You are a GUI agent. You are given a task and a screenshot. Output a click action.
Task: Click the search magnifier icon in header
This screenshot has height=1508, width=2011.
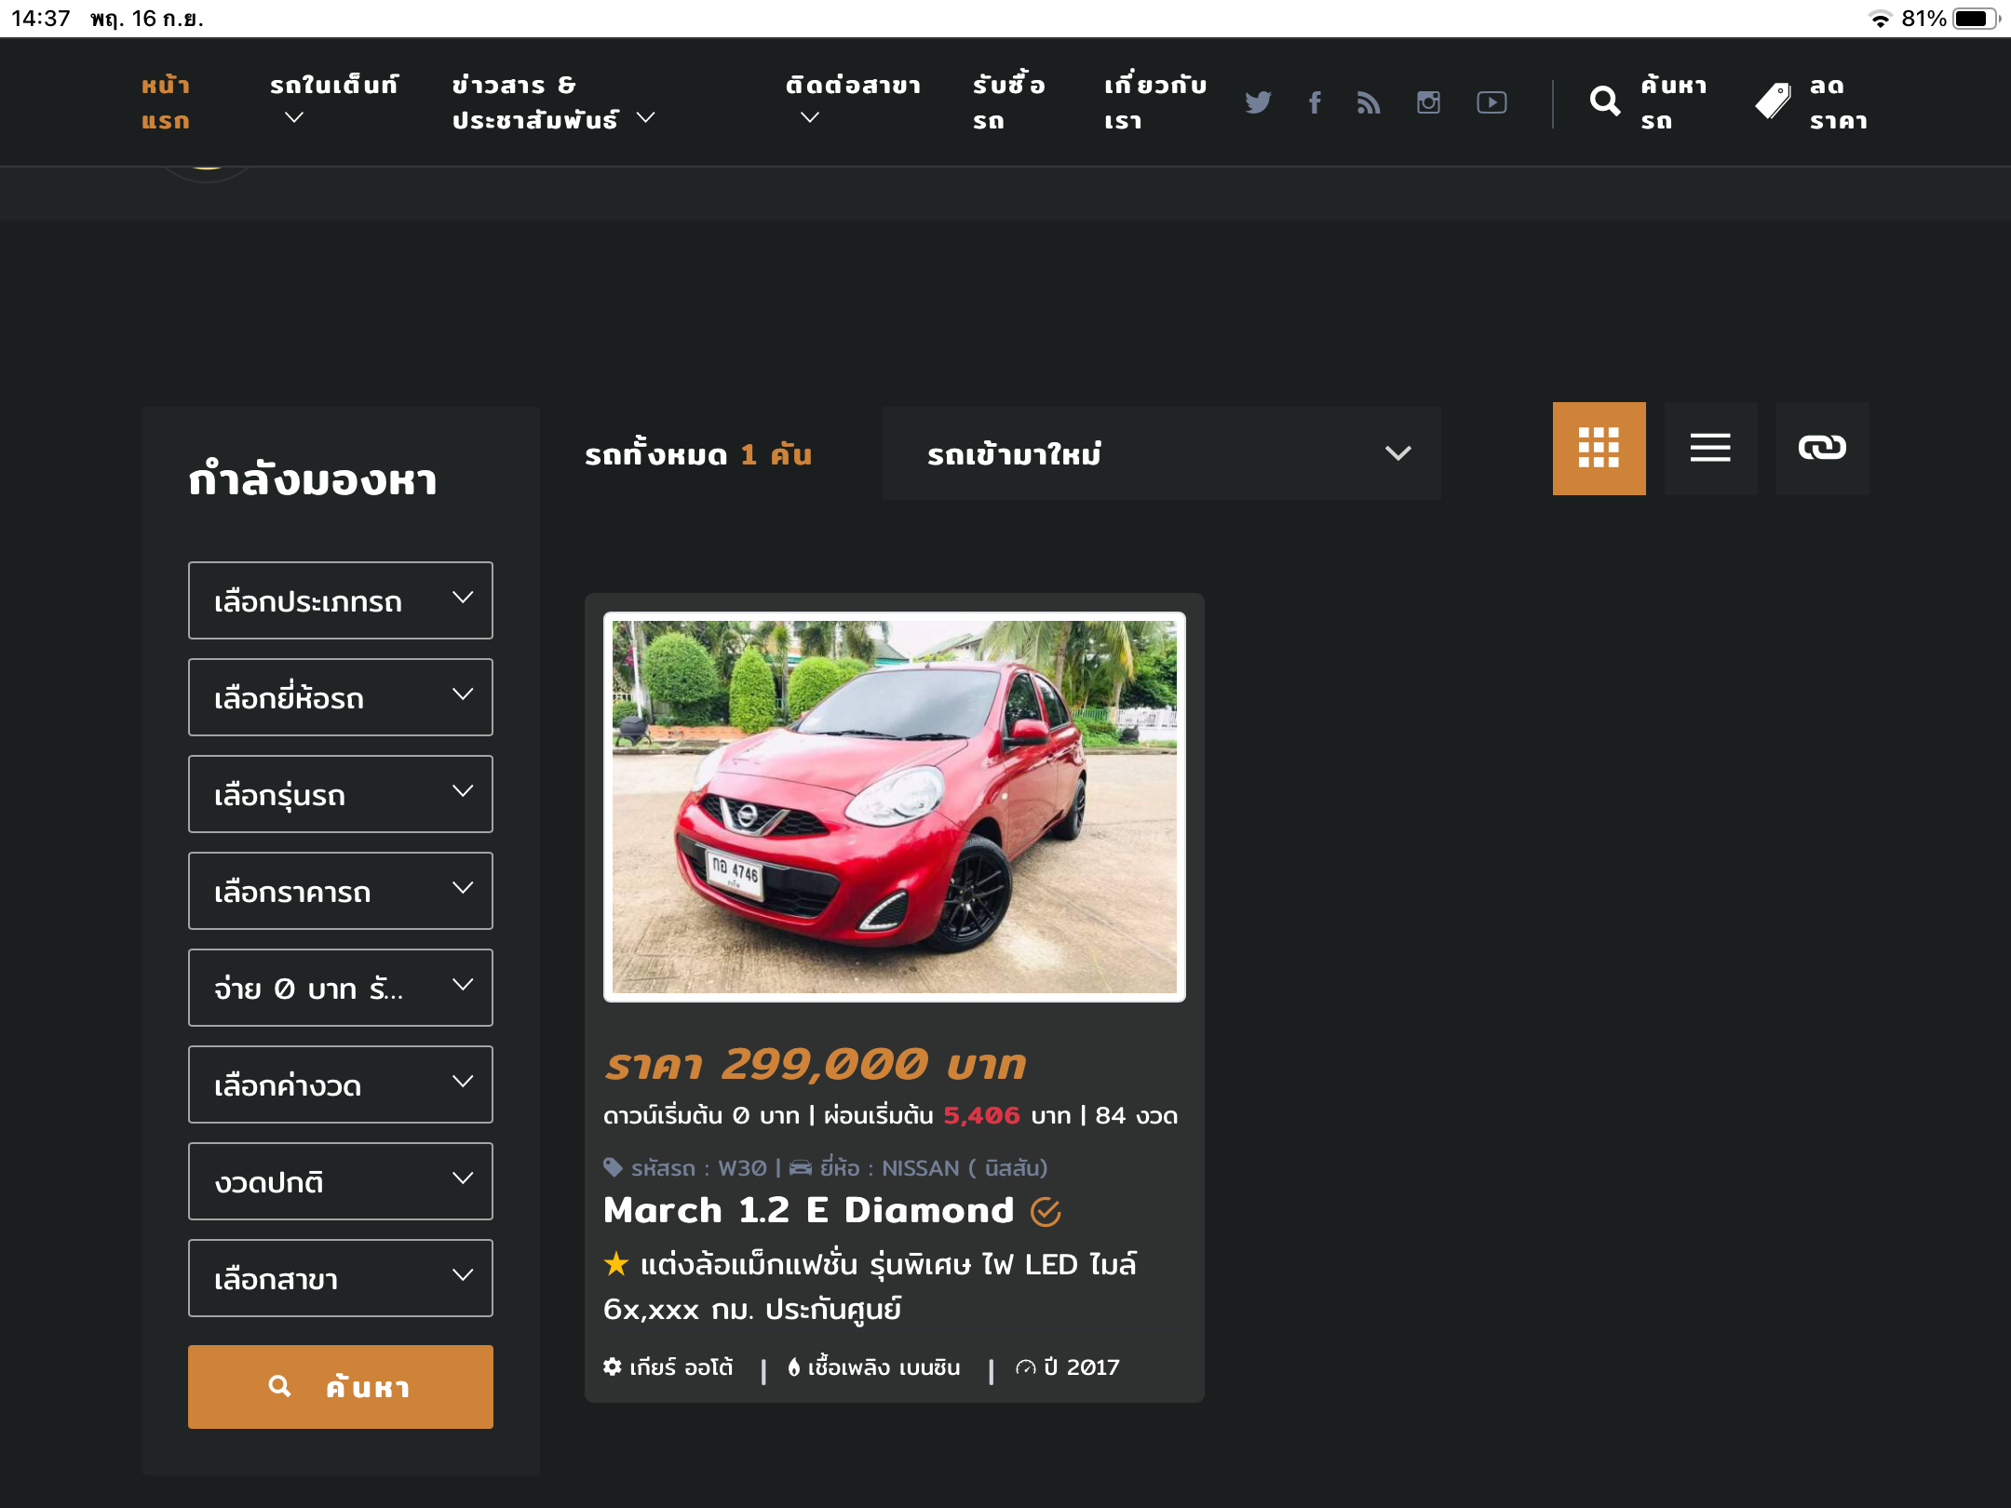[1605, 101]
